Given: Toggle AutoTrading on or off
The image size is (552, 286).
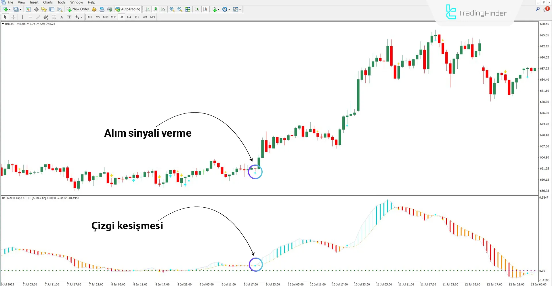Looking at the screenshot, I should tap(127, 9).
